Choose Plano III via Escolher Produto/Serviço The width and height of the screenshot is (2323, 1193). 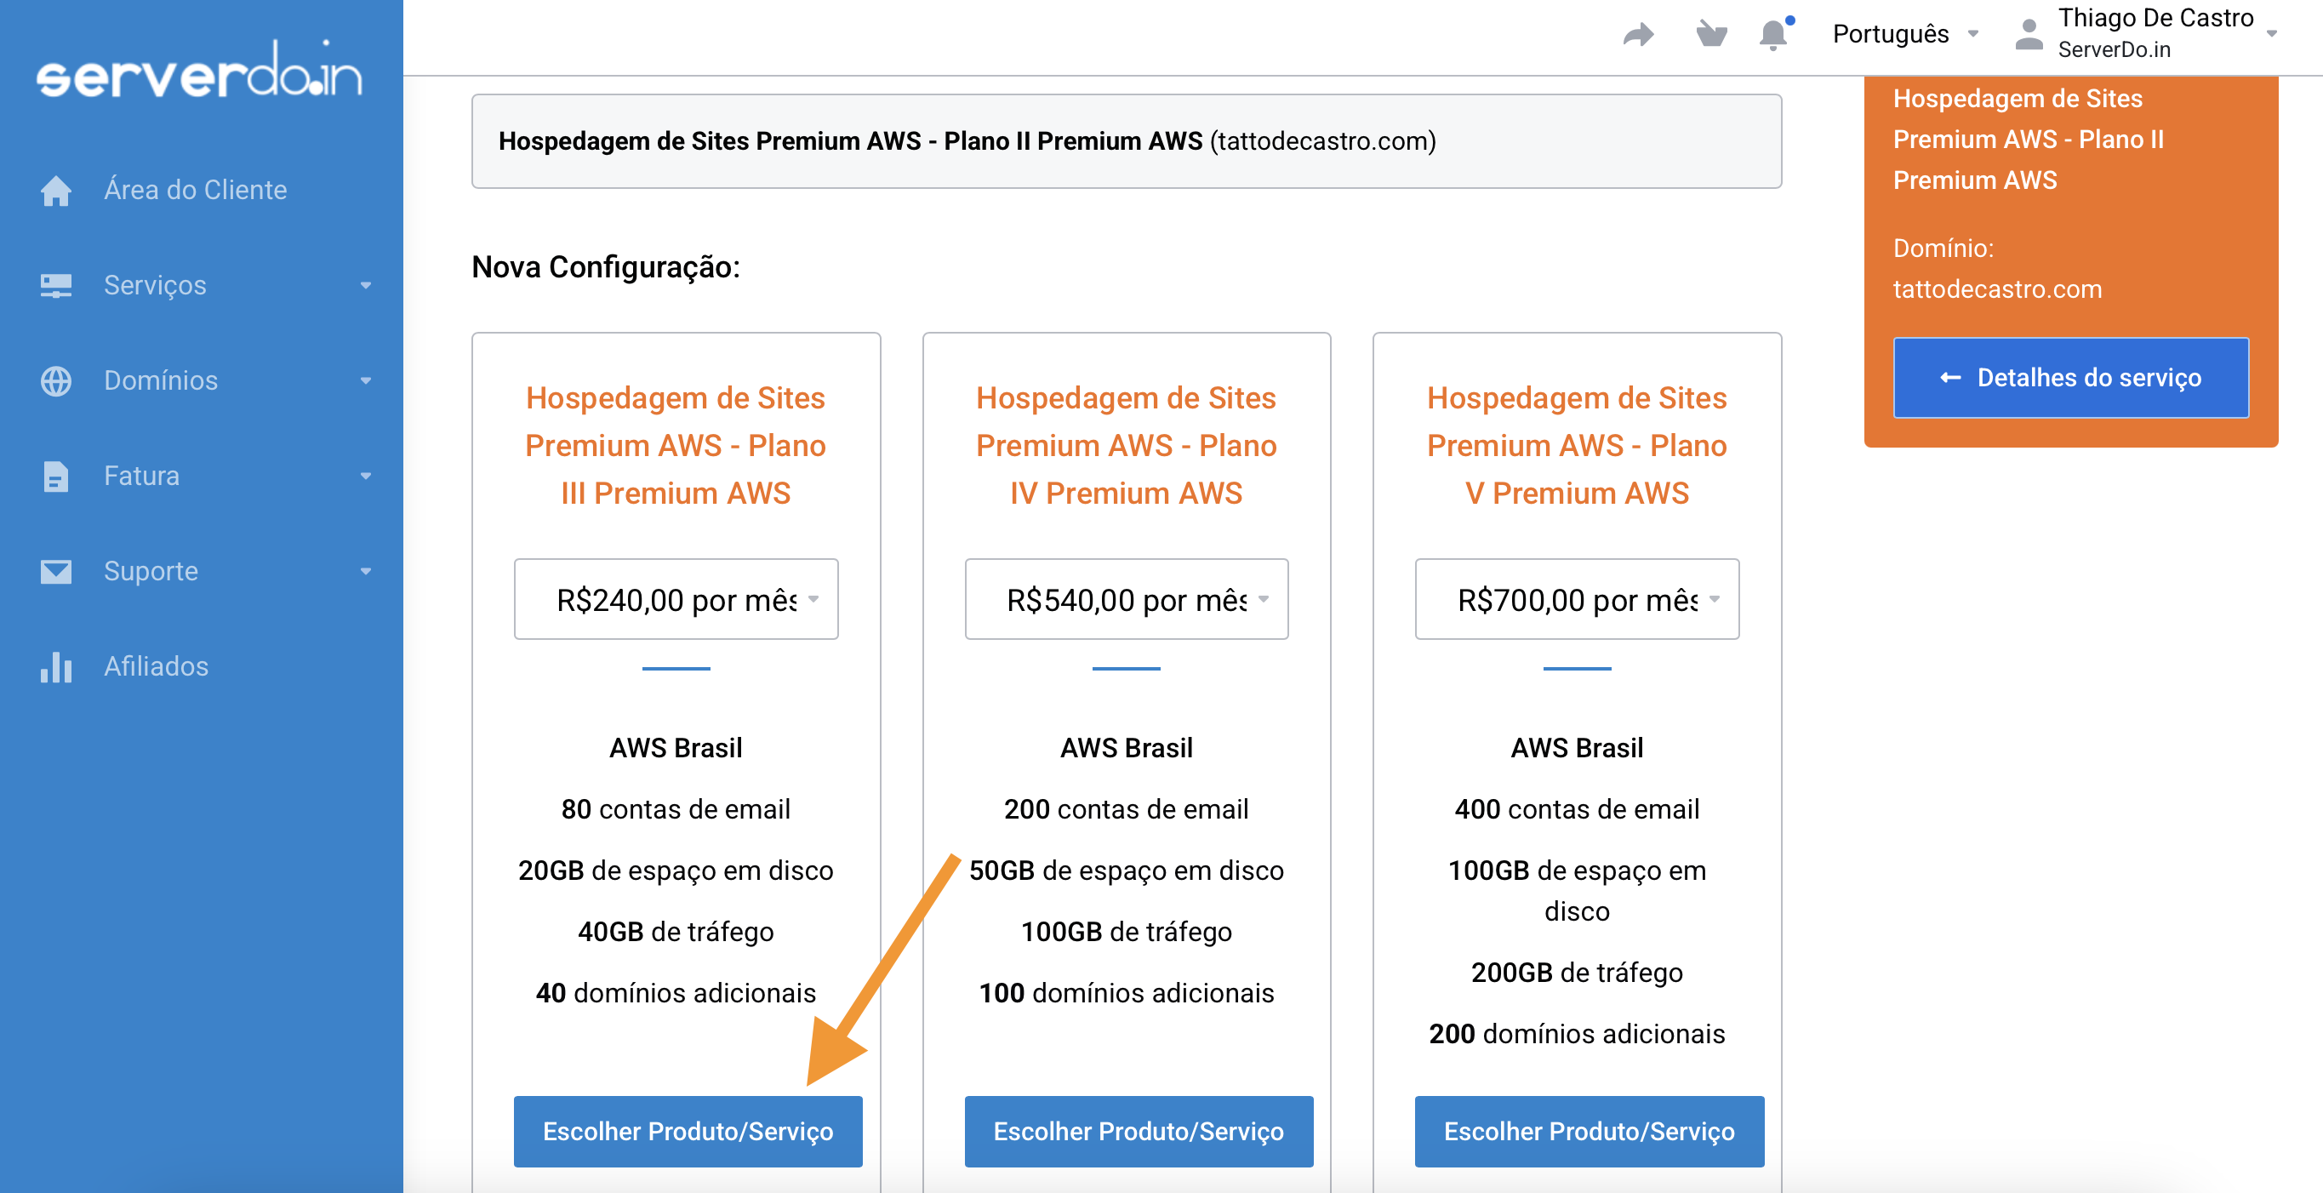click(x=688, y=1131)
